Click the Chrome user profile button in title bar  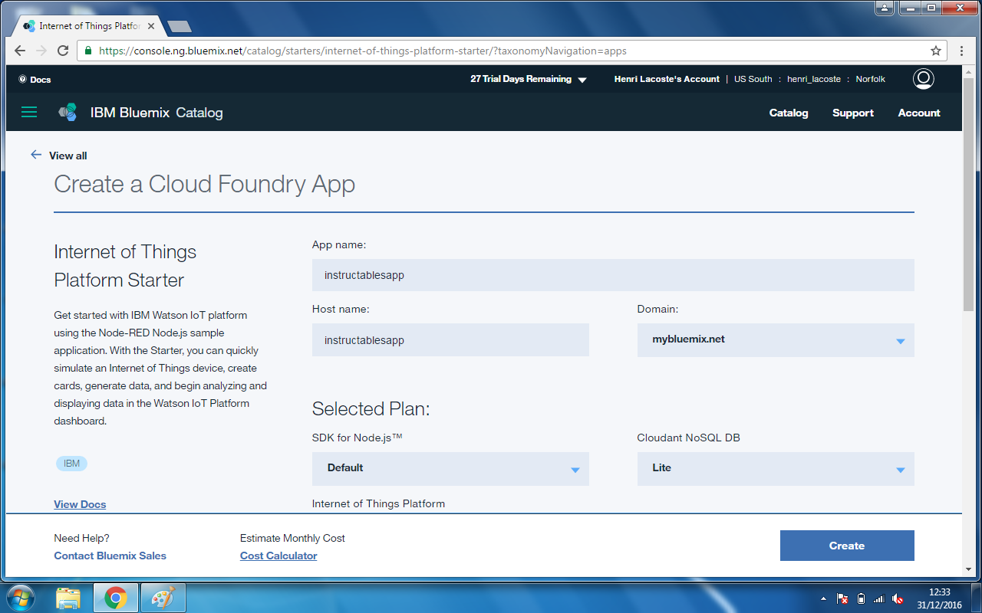885,8
